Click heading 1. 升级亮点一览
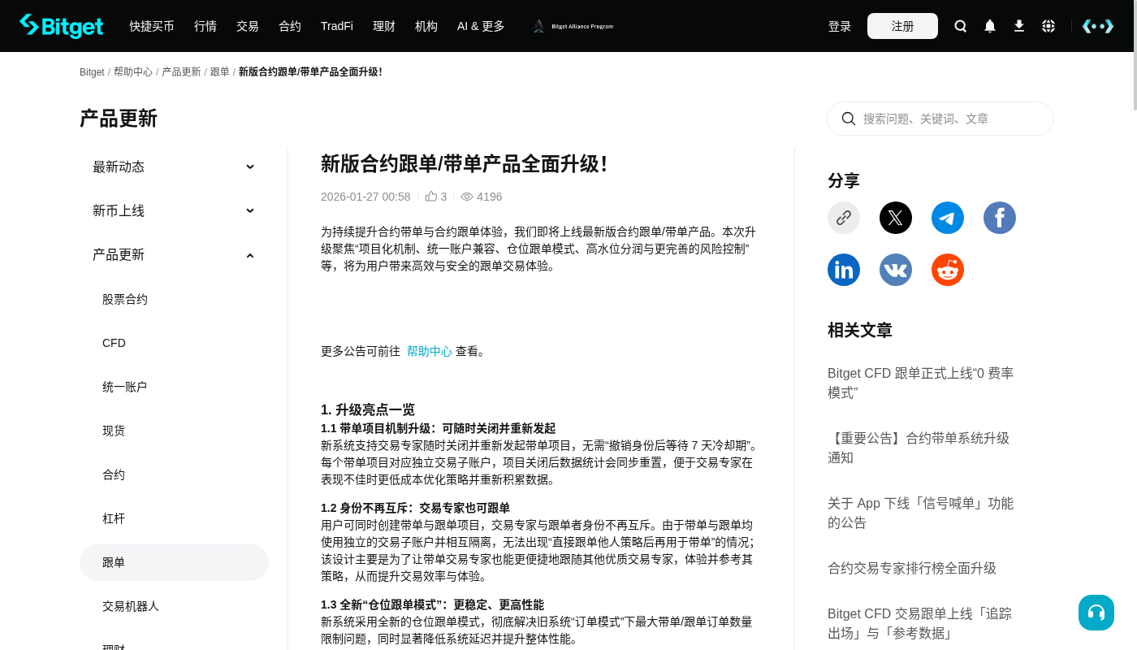This screenshot has height=650, width=1137. pos(368,409)
